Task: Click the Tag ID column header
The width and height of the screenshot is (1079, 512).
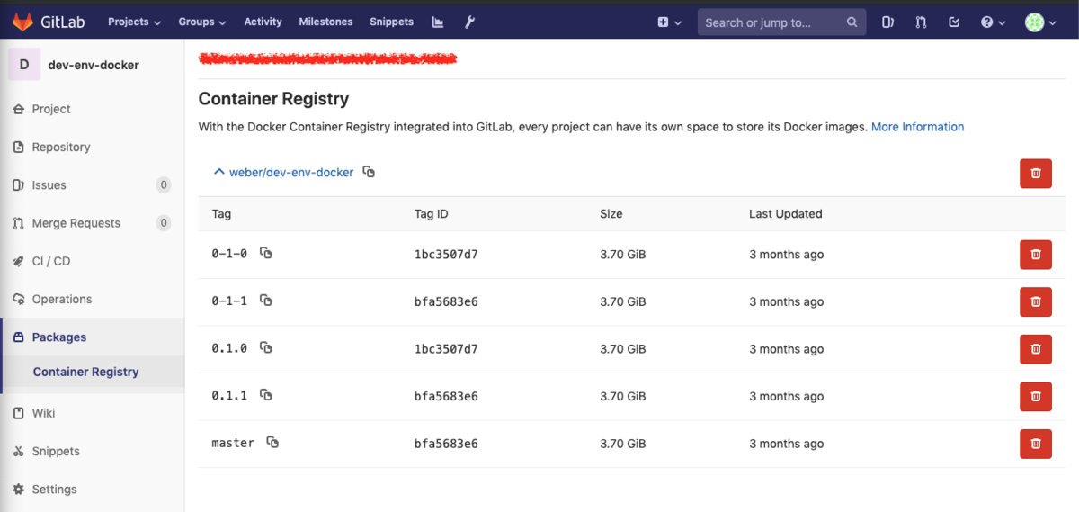Action: pyautogui.click(x=432, y=214)
